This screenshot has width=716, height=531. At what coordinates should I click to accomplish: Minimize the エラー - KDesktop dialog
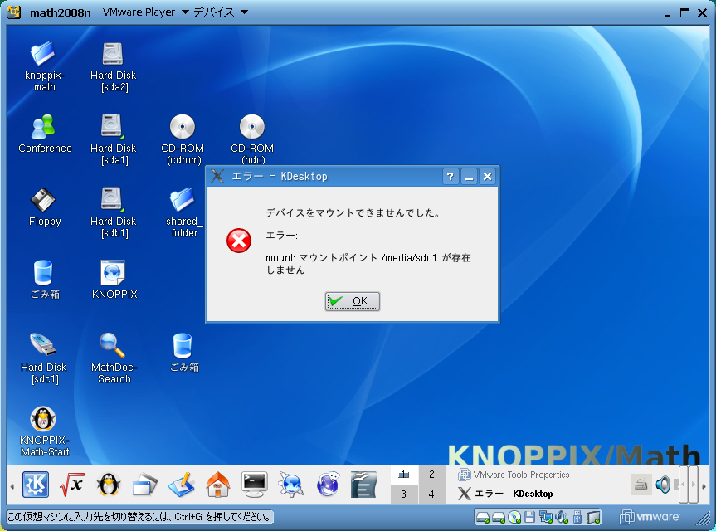click(469, 176)
